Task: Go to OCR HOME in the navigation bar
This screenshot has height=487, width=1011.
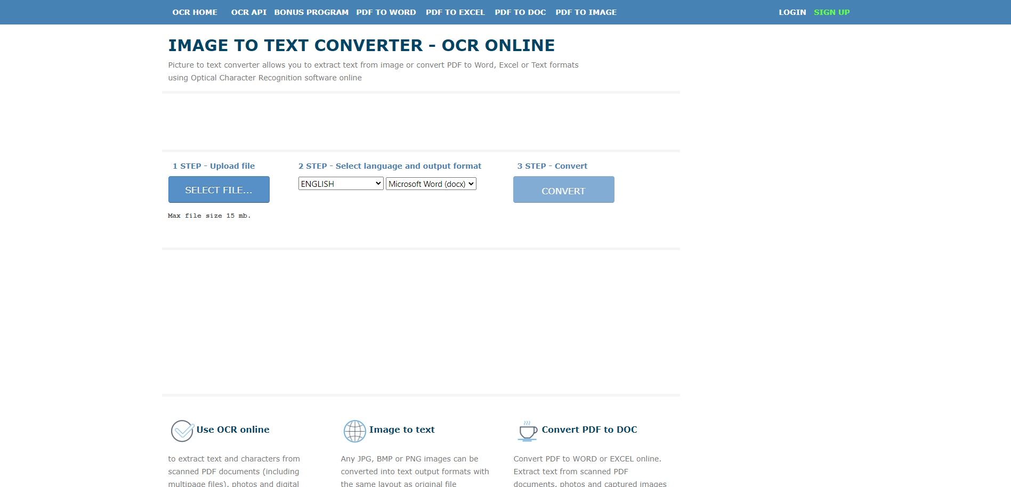Action: [x=195, y=12]
